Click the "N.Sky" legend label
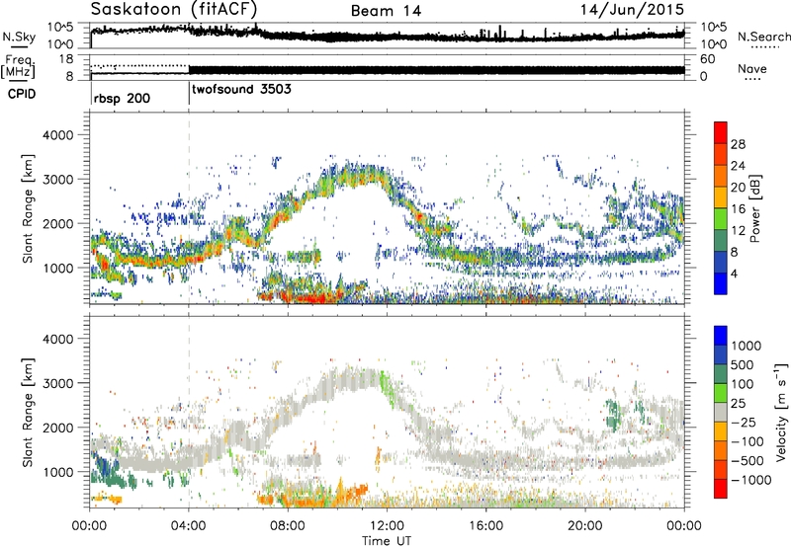This screenshot has width=791, height=547. [x=19, y=37]
